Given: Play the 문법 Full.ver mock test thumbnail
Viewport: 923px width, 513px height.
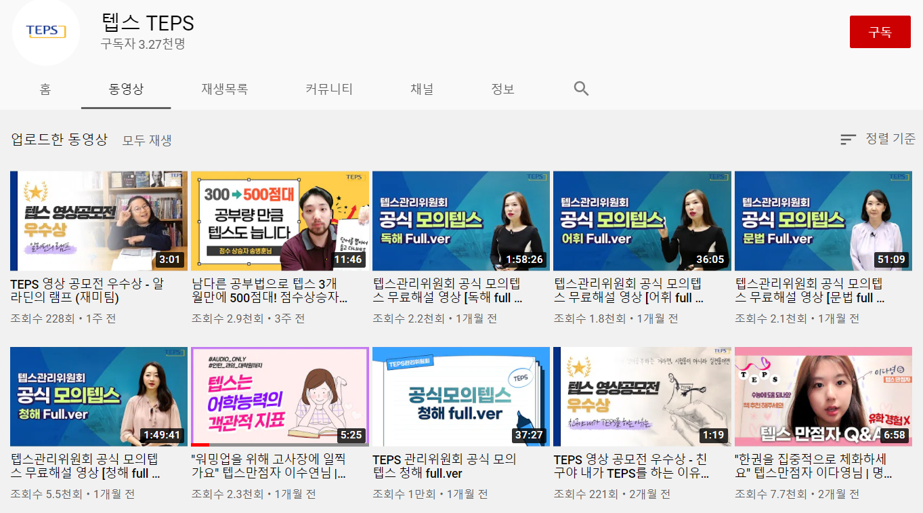Looking at the screenshot, I should pyautogui.click(x=823, y=221).
